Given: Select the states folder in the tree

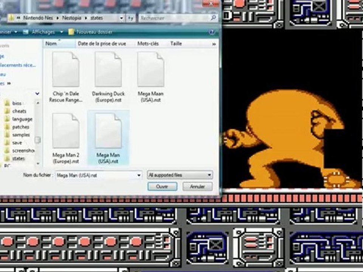Looking at the screenshot, I should click(x=19, y=158).
